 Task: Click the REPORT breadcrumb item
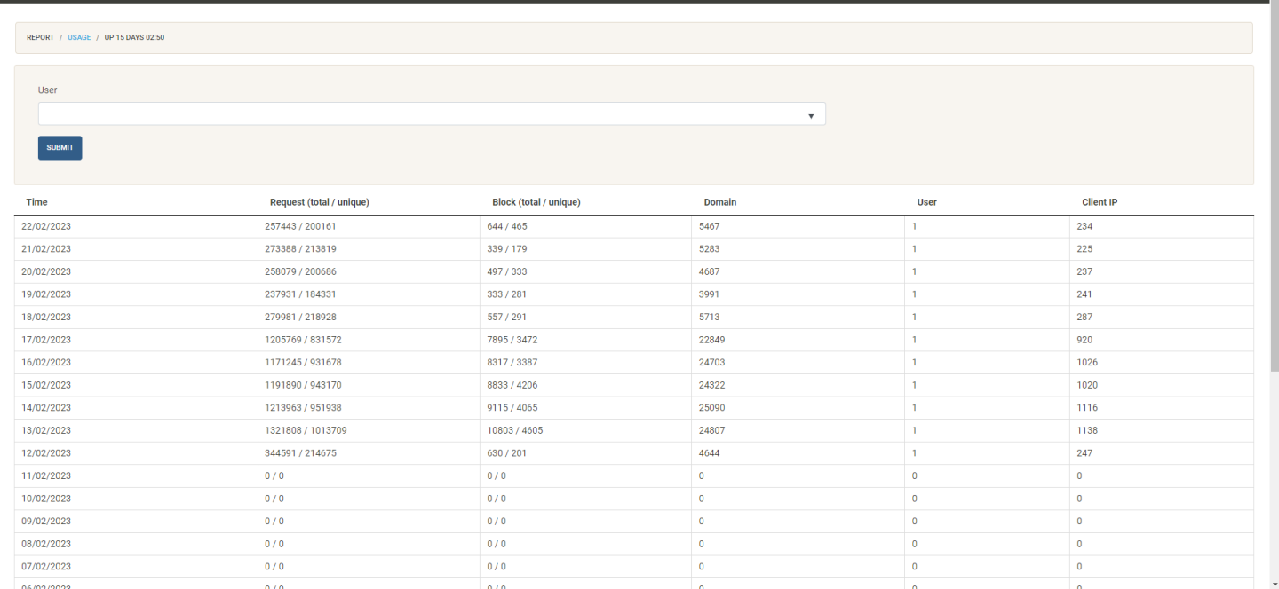click(x=40, y=38)
